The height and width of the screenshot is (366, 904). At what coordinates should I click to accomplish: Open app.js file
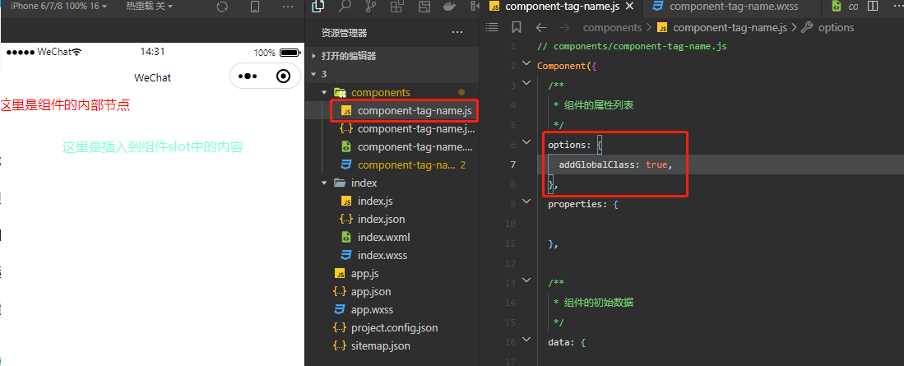364,273
